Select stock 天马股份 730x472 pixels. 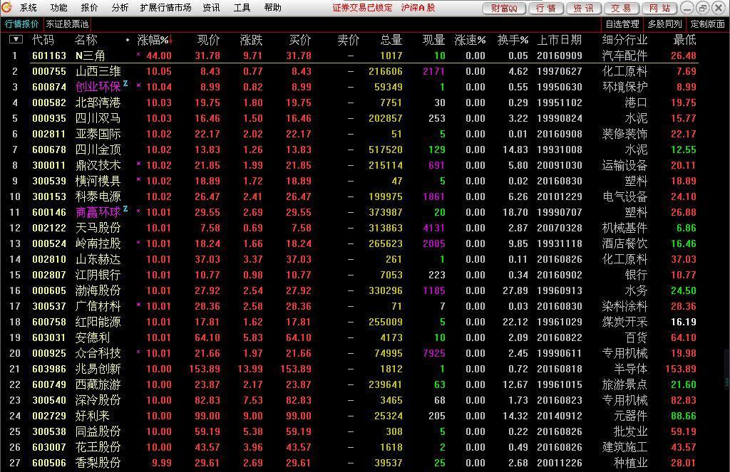[98, 228]
